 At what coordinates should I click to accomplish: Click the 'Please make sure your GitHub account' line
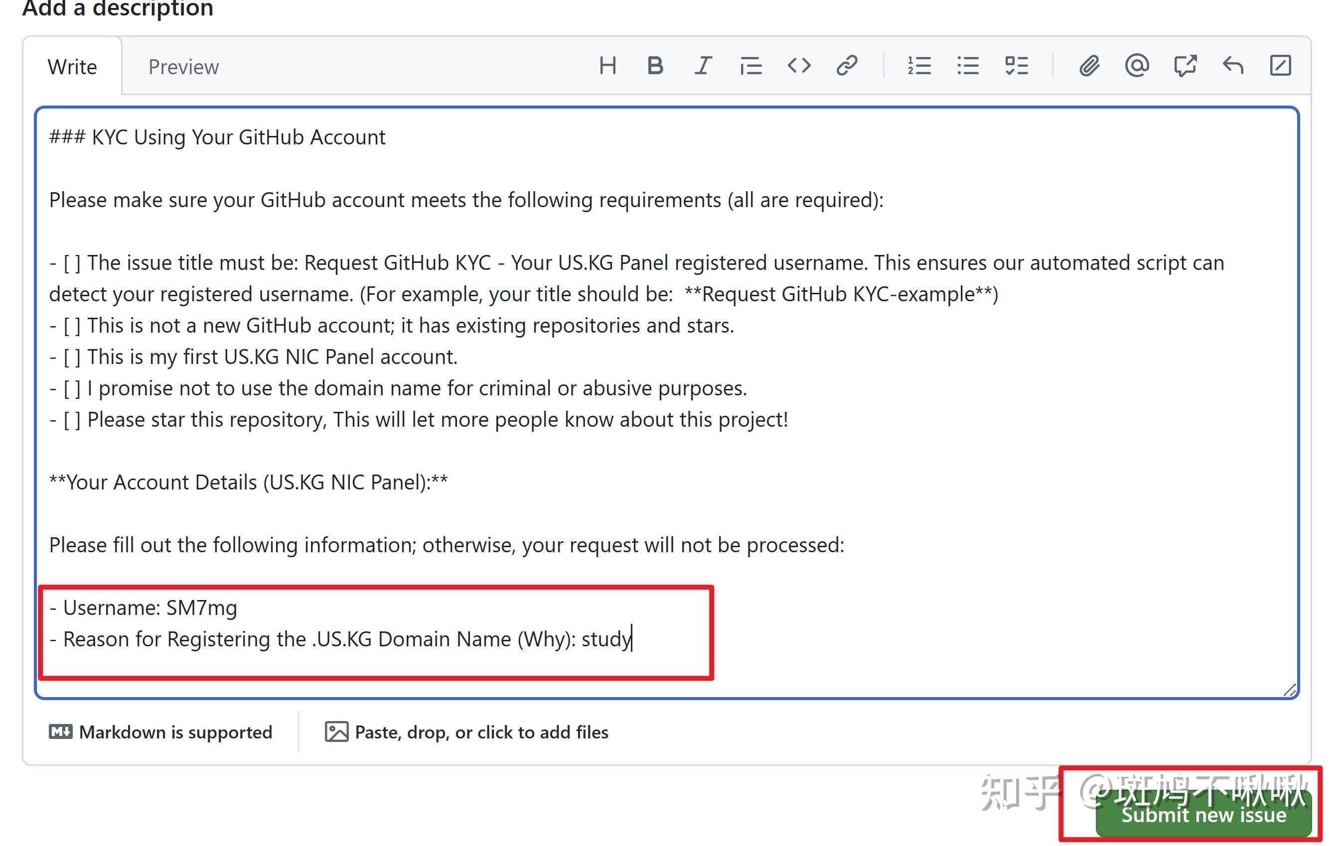pyautogui.click(x=466, y=200)
